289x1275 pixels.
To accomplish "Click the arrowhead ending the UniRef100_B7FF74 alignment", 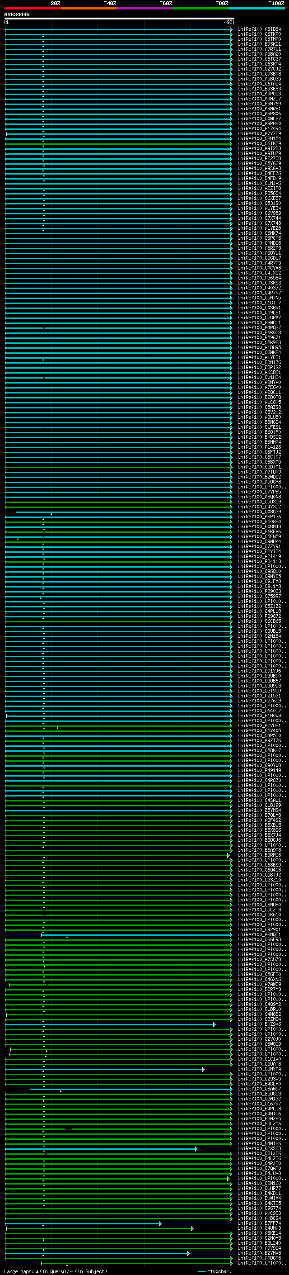I will pyautogui.click(x=159, y=1223).
